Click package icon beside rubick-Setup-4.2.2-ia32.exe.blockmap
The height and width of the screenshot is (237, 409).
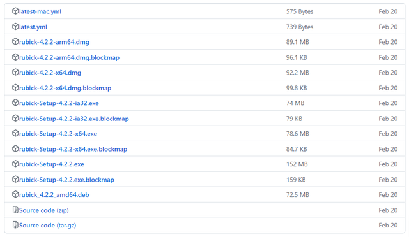pyautogui.click(x=15, y=118)
